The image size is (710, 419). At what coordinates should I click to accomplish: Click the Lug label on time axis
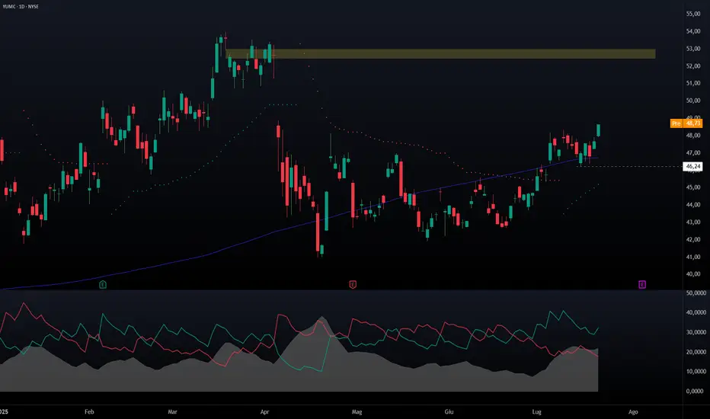536,411
